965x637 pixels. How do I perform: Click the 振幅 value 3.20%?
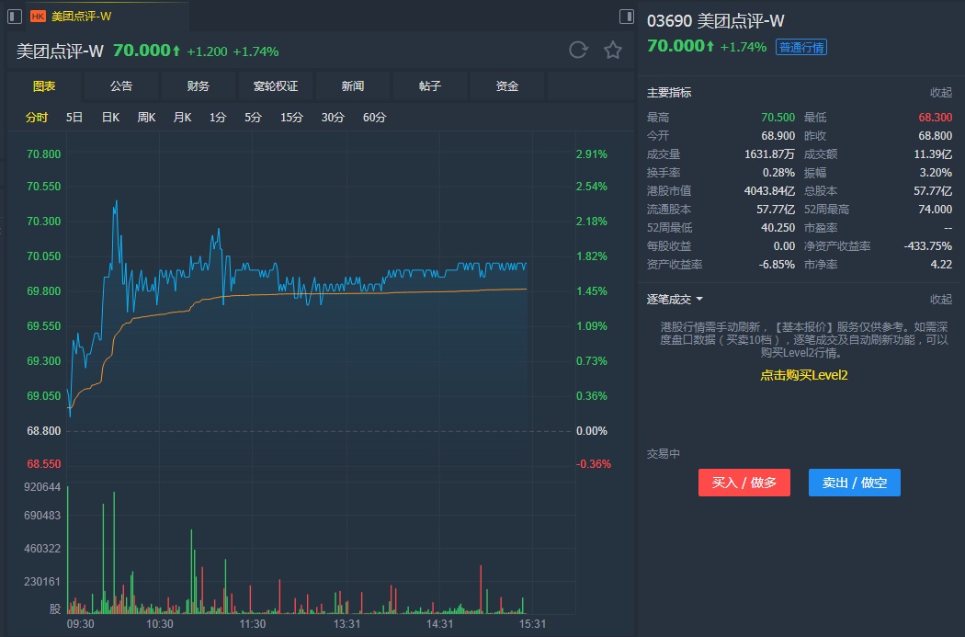(936, 172)
